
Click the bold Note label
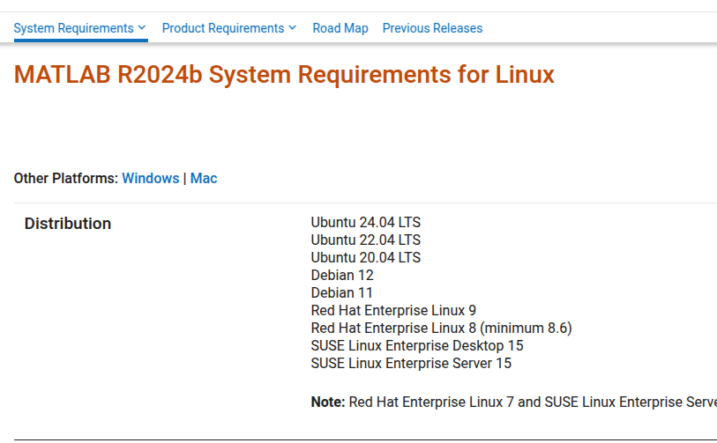tap(328, 402)
